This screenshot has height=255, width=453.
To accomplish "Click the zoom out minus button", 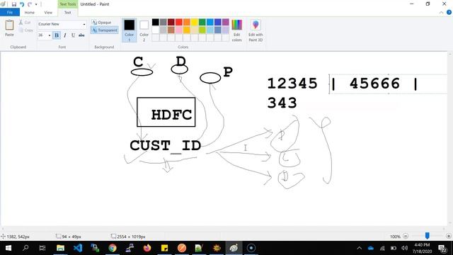I will [x=406, y=236].
